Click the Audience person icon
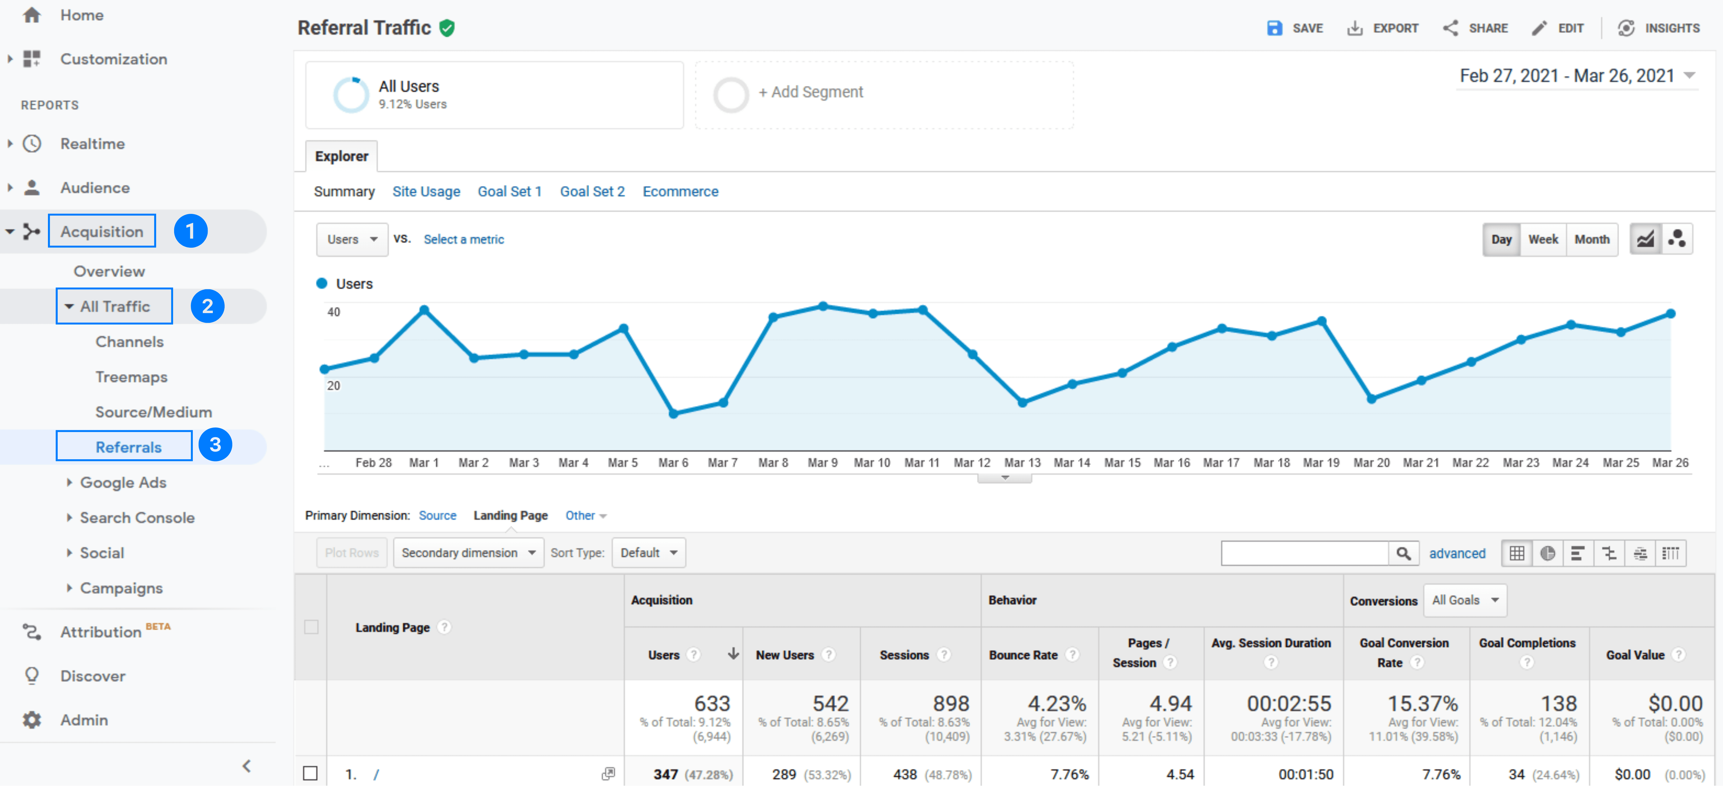 (32, 188)
